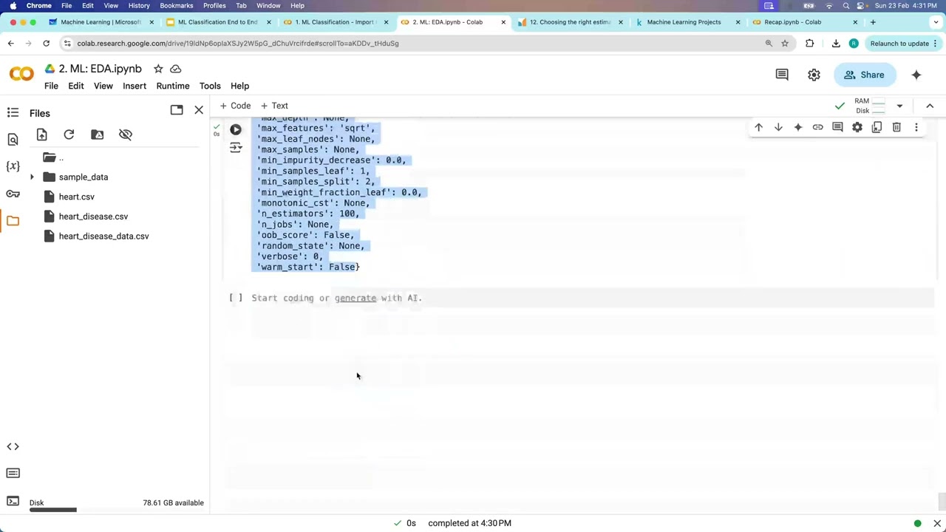Reload the page in Chrome
Screen dimensions: 946x532
pyautogui.click(x=46, y=44)
